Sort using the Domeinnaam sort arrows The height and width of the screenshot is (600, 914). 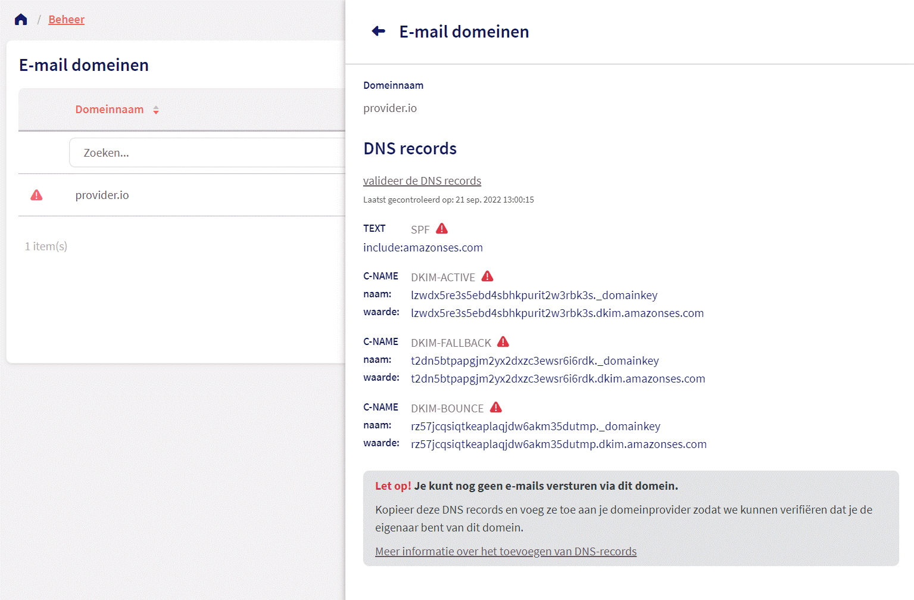point(156,110)
